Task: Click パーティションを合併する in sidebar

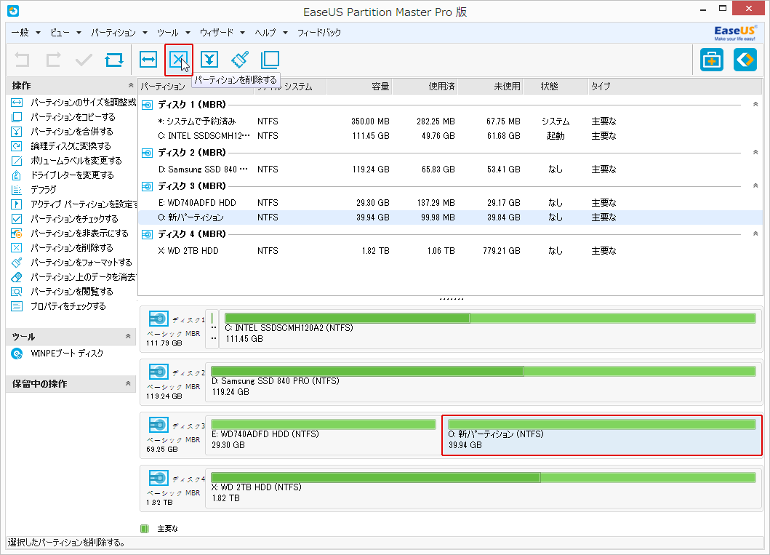Action: (x=72, y=132)
